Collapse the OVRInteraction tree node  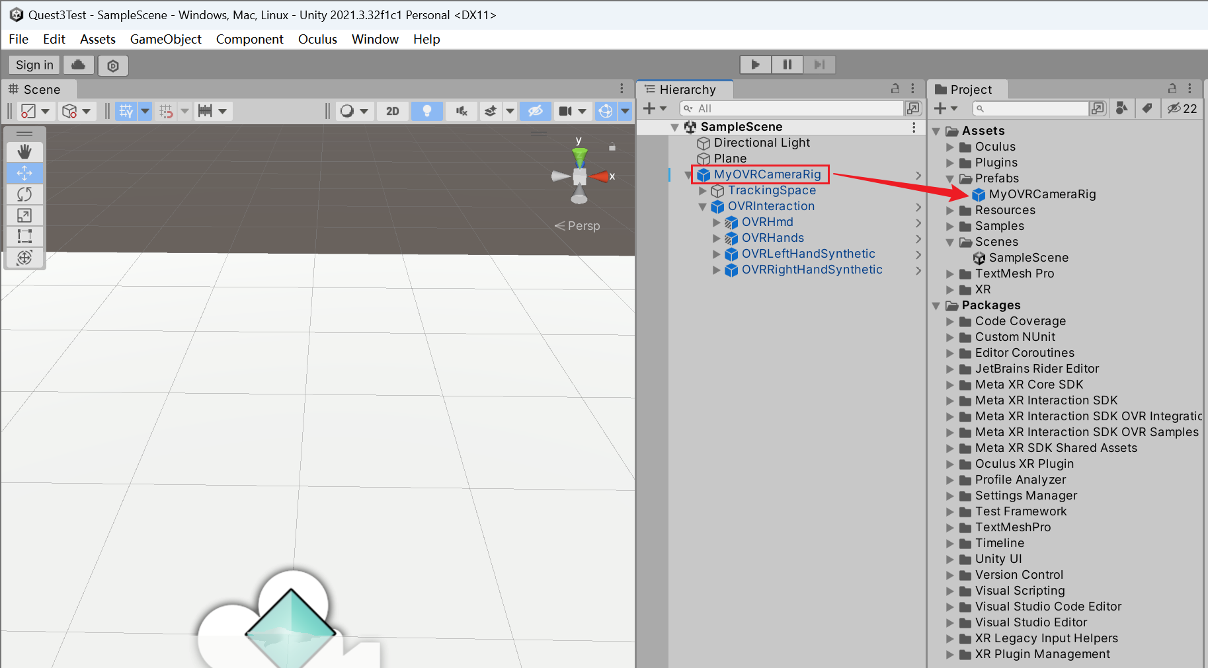pyautogui.click(x=702, y=207)
